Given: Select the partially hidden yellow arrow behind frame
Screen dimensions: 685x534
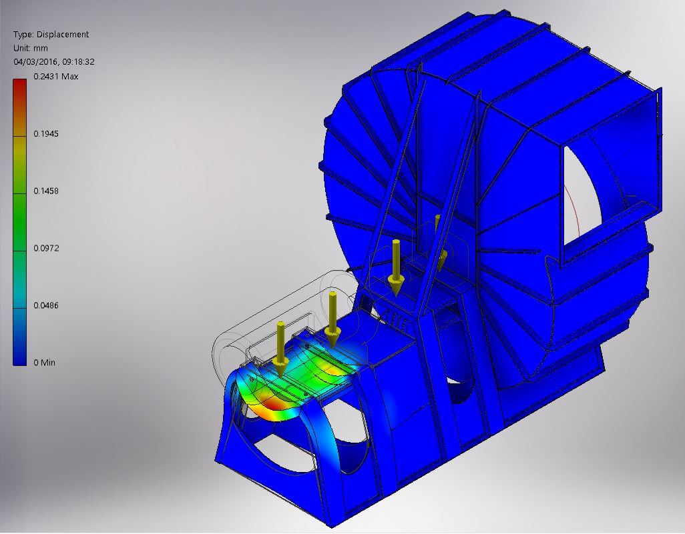Looking at the screenshot, I should (438, 239).
